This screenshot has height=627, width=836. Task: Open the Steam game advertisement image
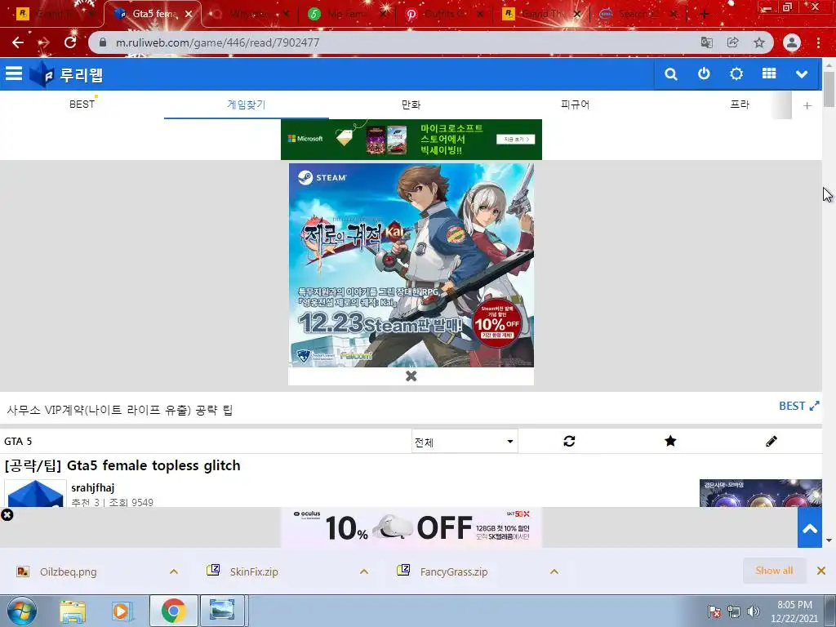click(411, 265)
